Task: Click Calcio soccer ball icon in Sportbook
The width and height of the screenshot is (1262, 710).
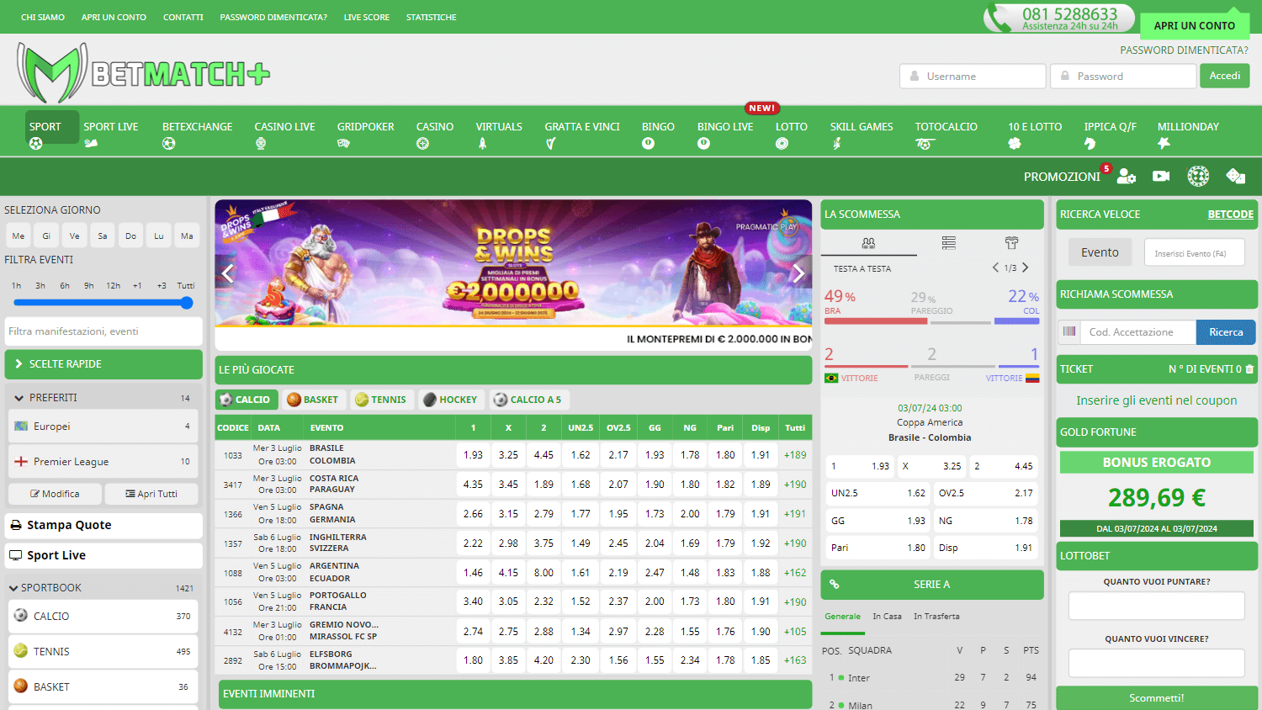Action: pyautogui.click(x=21, y=616)
